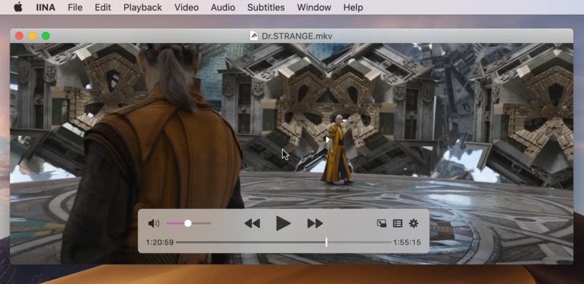
Task: Open the Audio menu
Action: pyautogui.click(x=223, y=7)
